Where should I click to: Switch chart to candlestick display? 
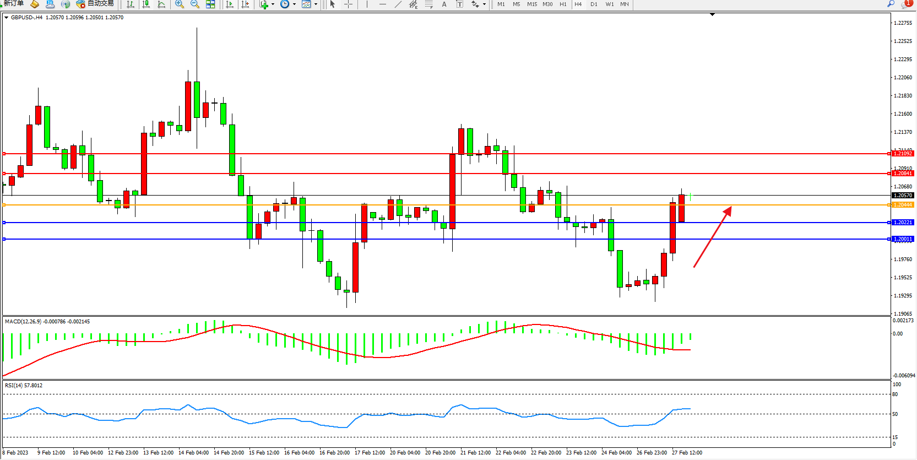pos(146,4)
